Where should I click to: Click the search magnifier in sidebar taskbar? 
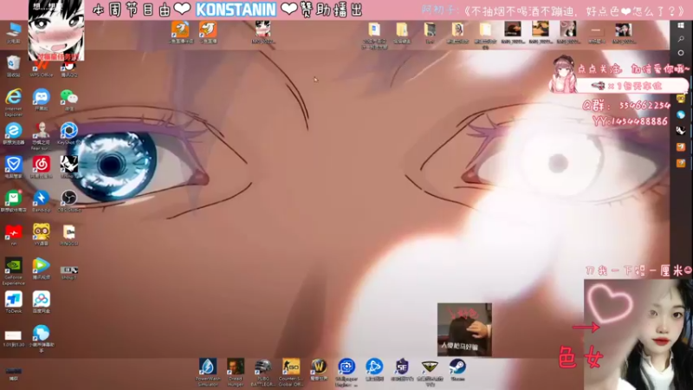pos(681,39)
